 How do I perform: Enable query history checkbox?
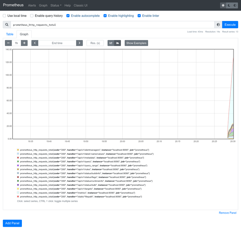click(x=32, y=16)
